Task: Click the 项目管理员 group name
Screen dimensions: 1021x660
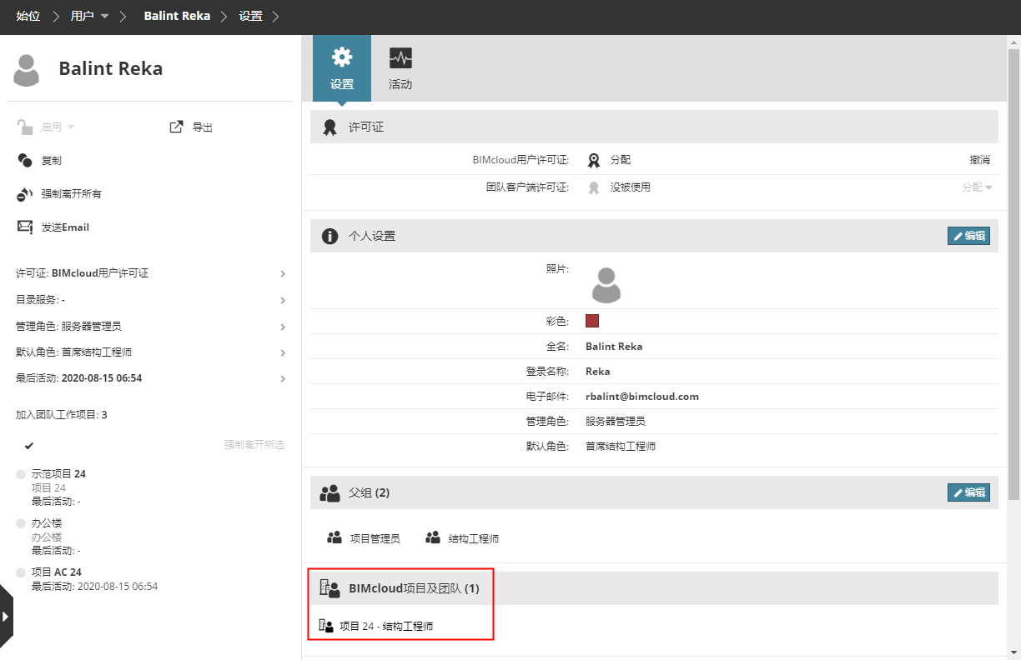Action: pyautogui.click(x=375, y=539)
